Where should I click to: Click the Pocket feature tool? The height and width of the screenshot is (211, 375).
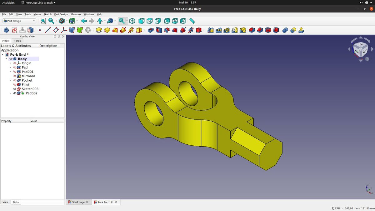151,30
